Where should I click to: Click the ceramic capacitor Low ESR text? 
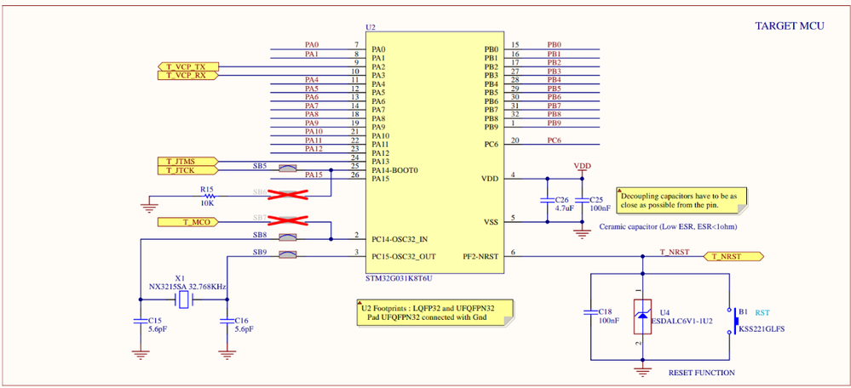668,226
